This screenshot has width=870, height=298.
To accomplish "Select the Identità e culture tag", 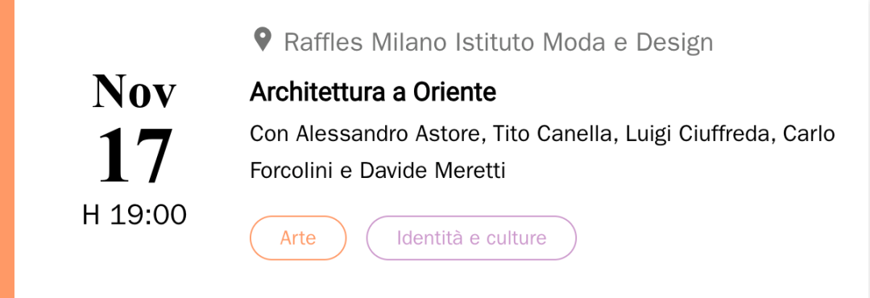I will click(x=471, y=238).
